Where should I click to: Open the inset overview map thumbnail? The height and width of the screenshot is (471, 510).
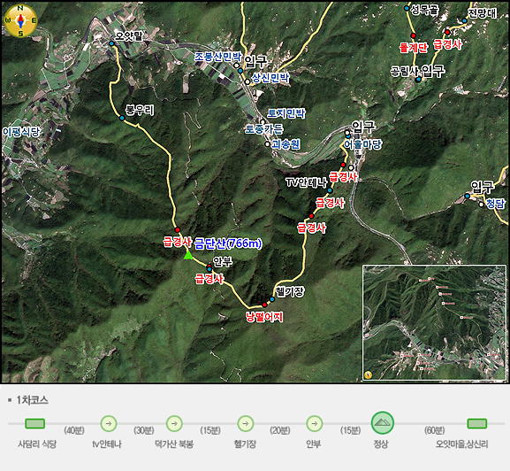click(434, 322)
